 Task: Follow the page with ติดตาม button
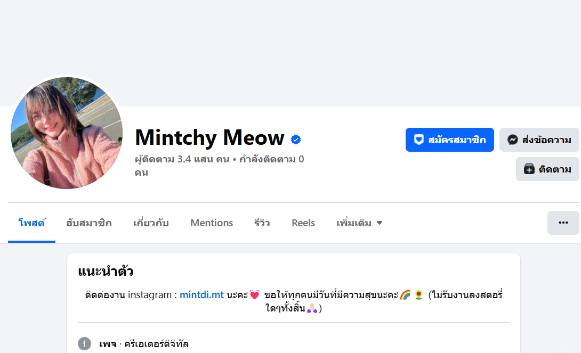(547, 169)
